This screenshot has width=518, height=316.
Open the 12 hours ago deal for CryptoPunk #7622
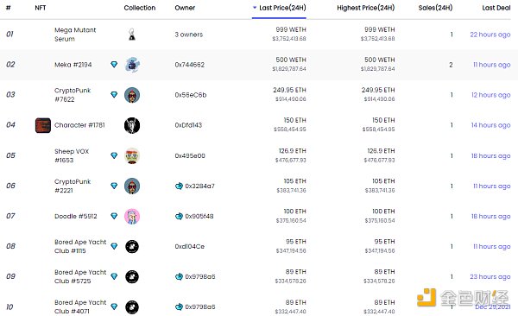[x=491, y=95]
